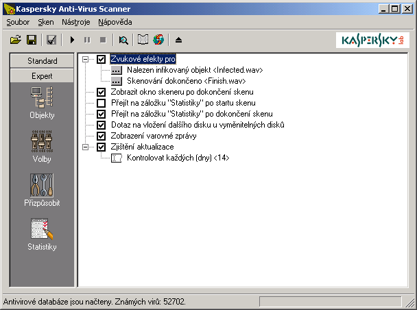
Task: Open the Nápověda menu
Action: coord(115,22)
